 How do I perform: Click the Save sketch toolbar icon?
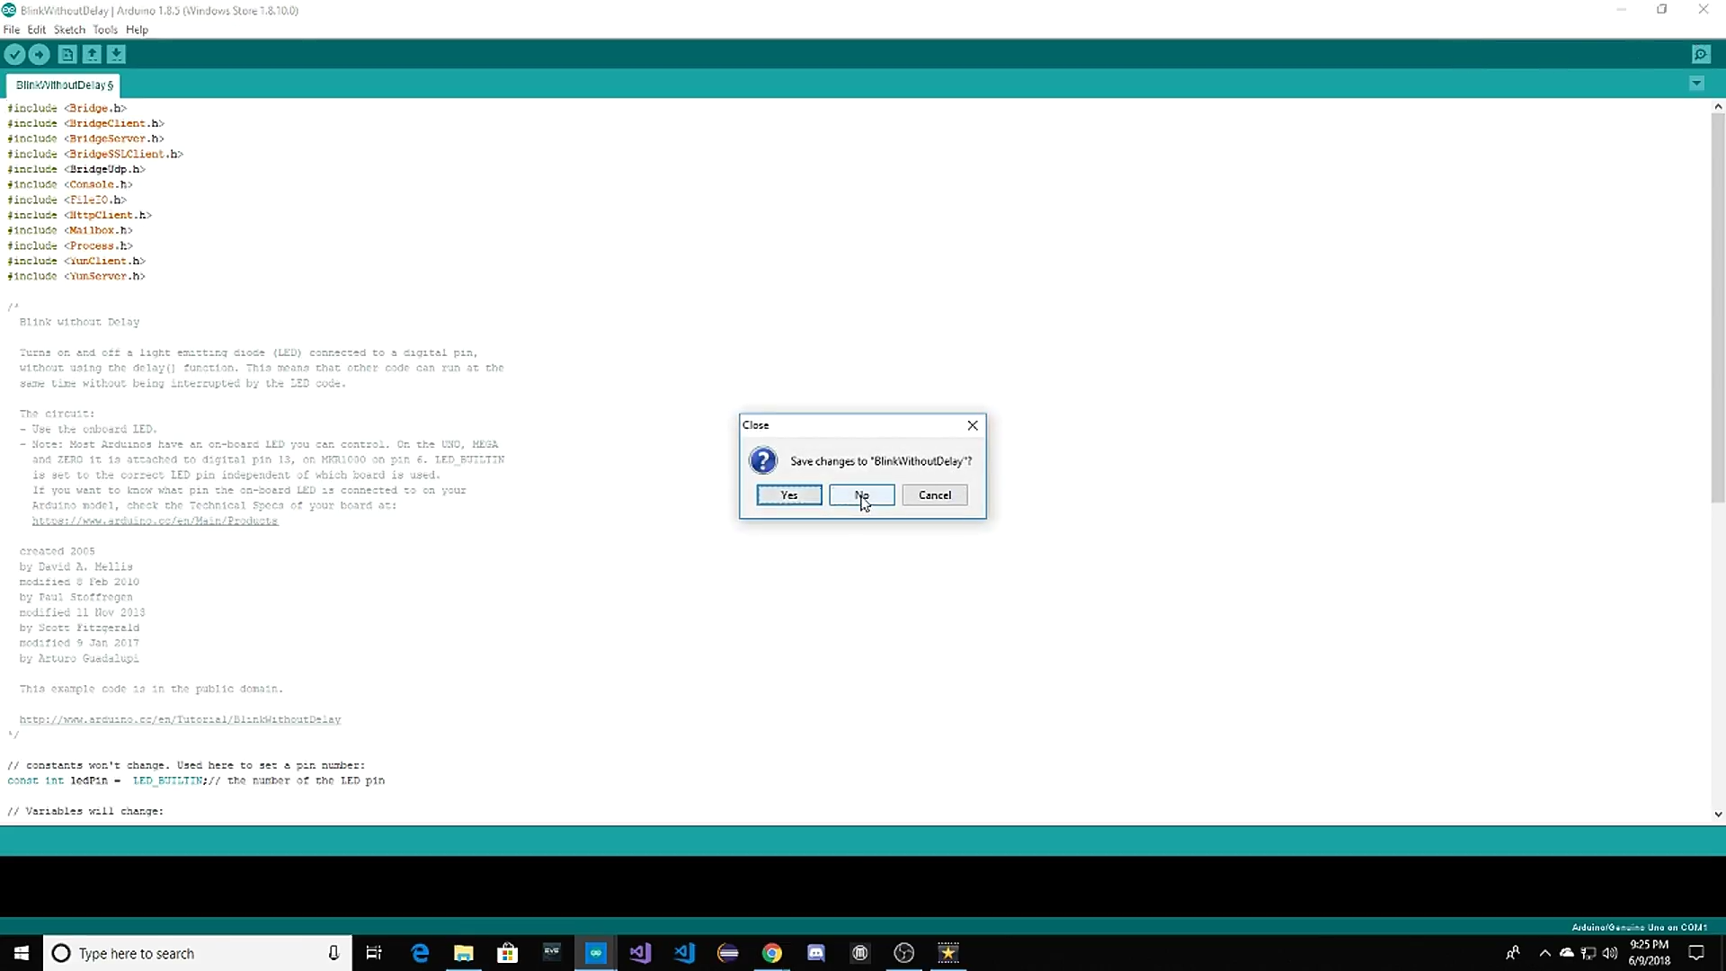click(x=116, y=55)
